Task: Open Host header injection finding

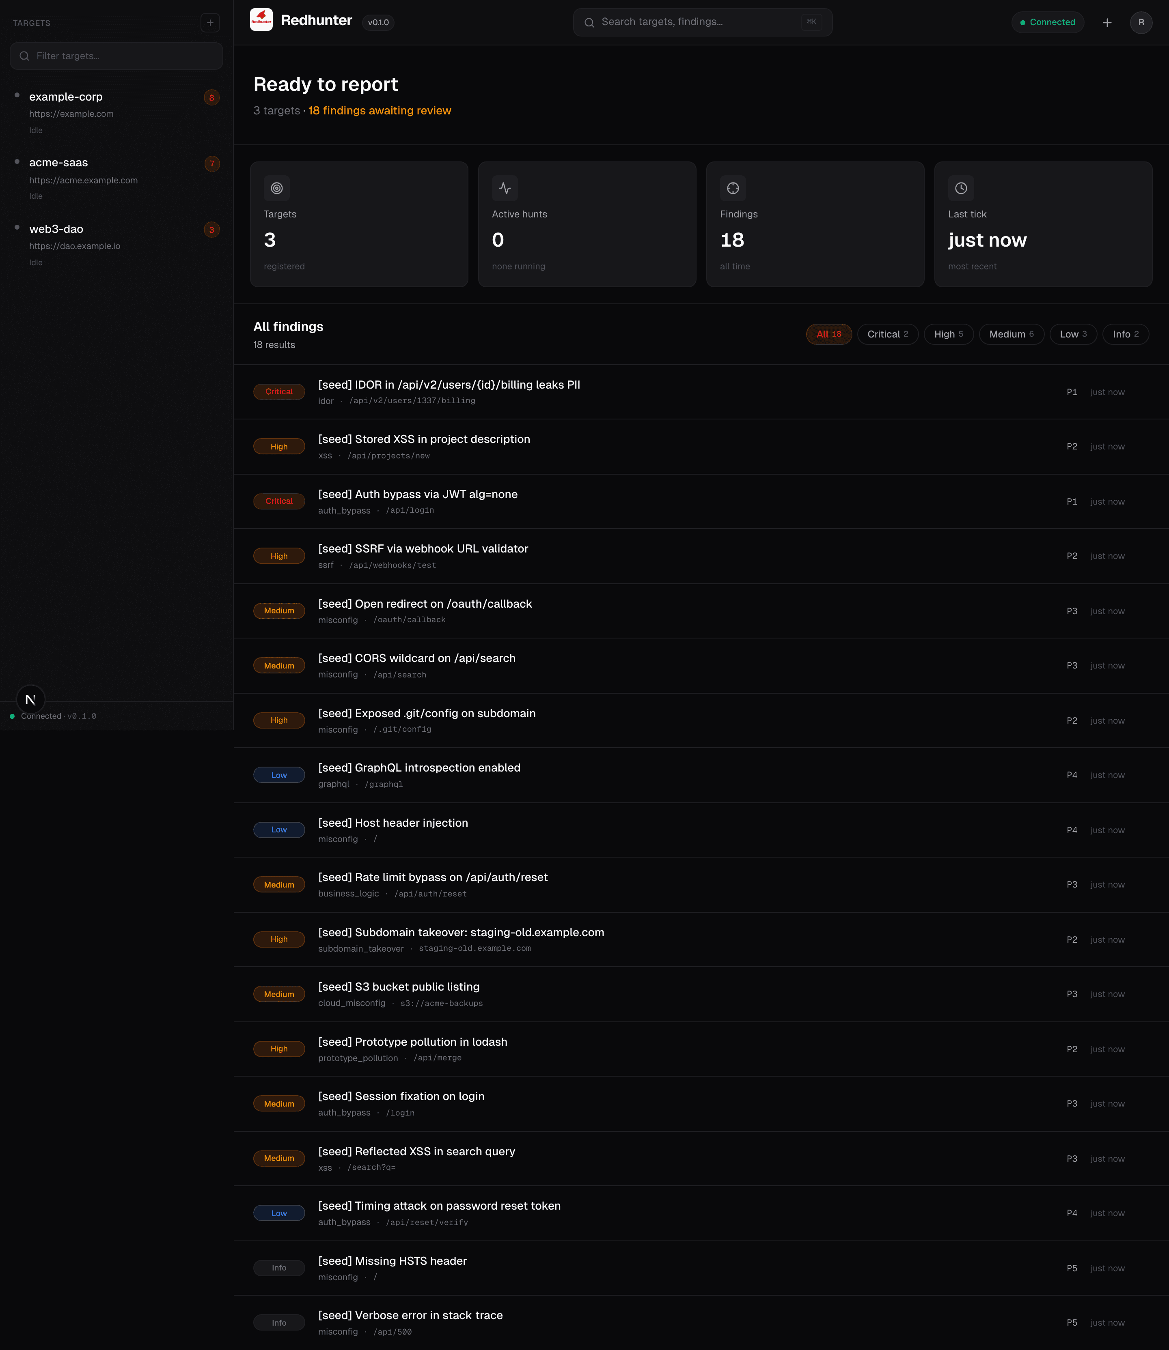Action: click(x=701, y=830)
